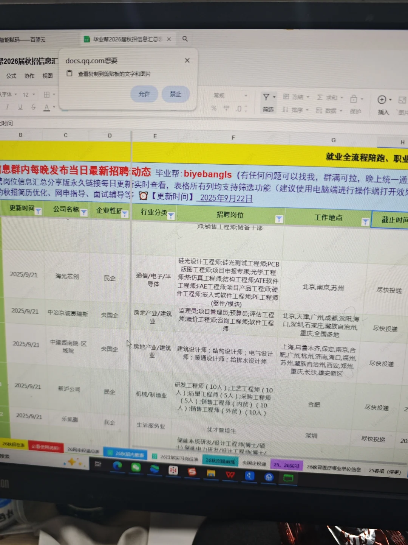Screen dimensions: 408x545
Task: Open the cell borders dropdown
Action: click(x=49, y=94)
